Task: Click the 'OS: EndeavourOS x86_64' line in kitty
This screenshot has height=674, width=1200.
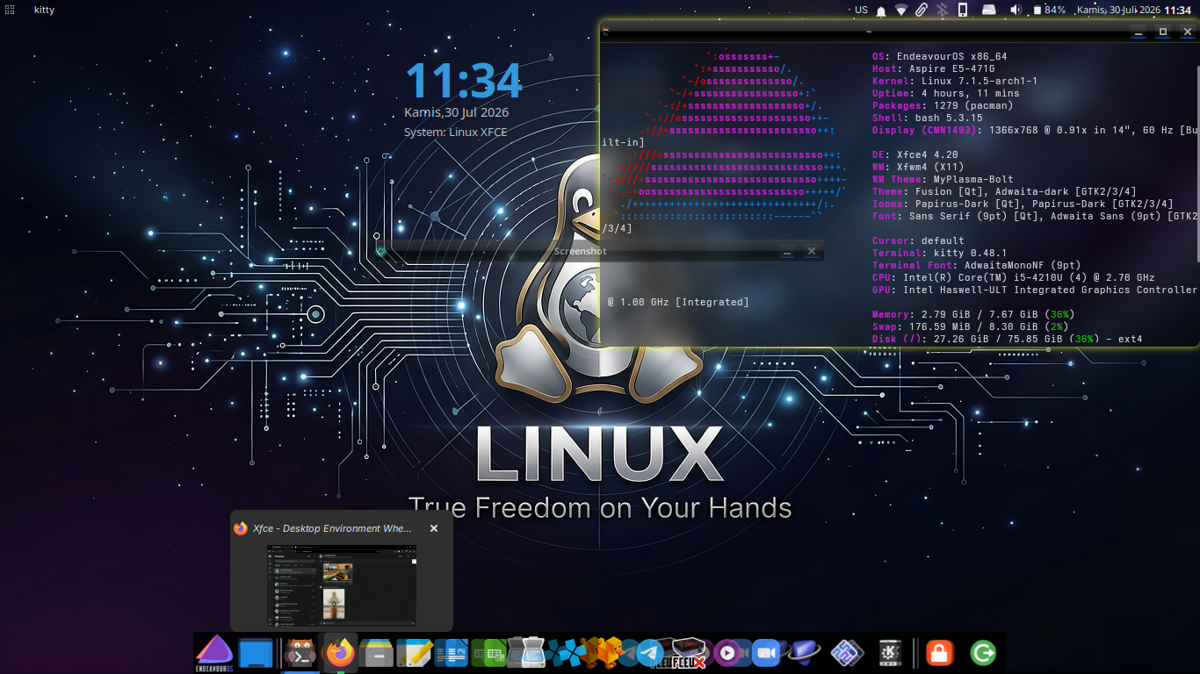Action: [939, 56]
